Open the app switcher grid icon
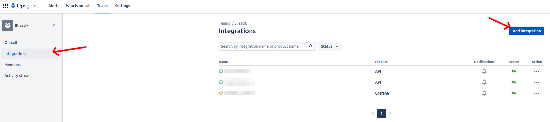This screenshot has height=122, width=550. (x=5, y=6)
